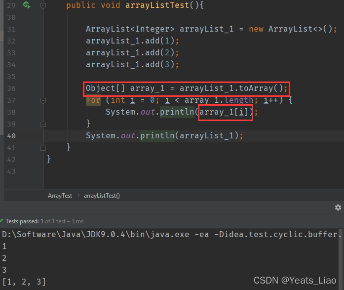
Task: Click arrayListTest method name on line 29
Action: click(157, 5)
